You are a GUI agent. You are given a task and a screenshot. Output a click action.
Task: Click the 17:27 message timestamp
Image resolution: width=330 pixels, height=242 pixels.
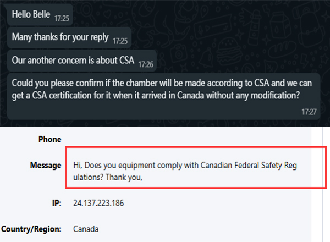[309, 111]
